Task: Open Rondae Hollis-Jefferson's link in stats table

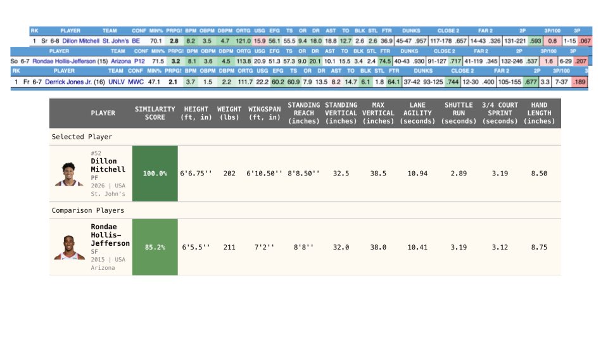Action: pyautogui.click(x=64, y=61)
